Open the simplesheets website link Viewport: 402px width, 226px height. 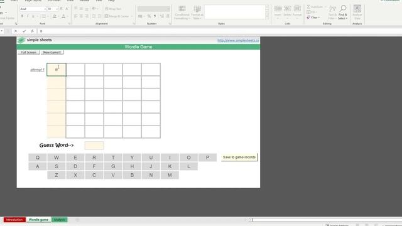(238, 40)
